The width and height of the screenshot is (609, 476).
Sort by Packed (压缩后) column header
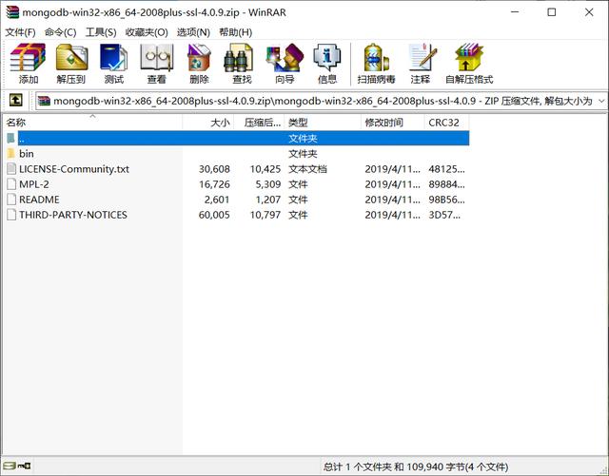click(259, 123)
